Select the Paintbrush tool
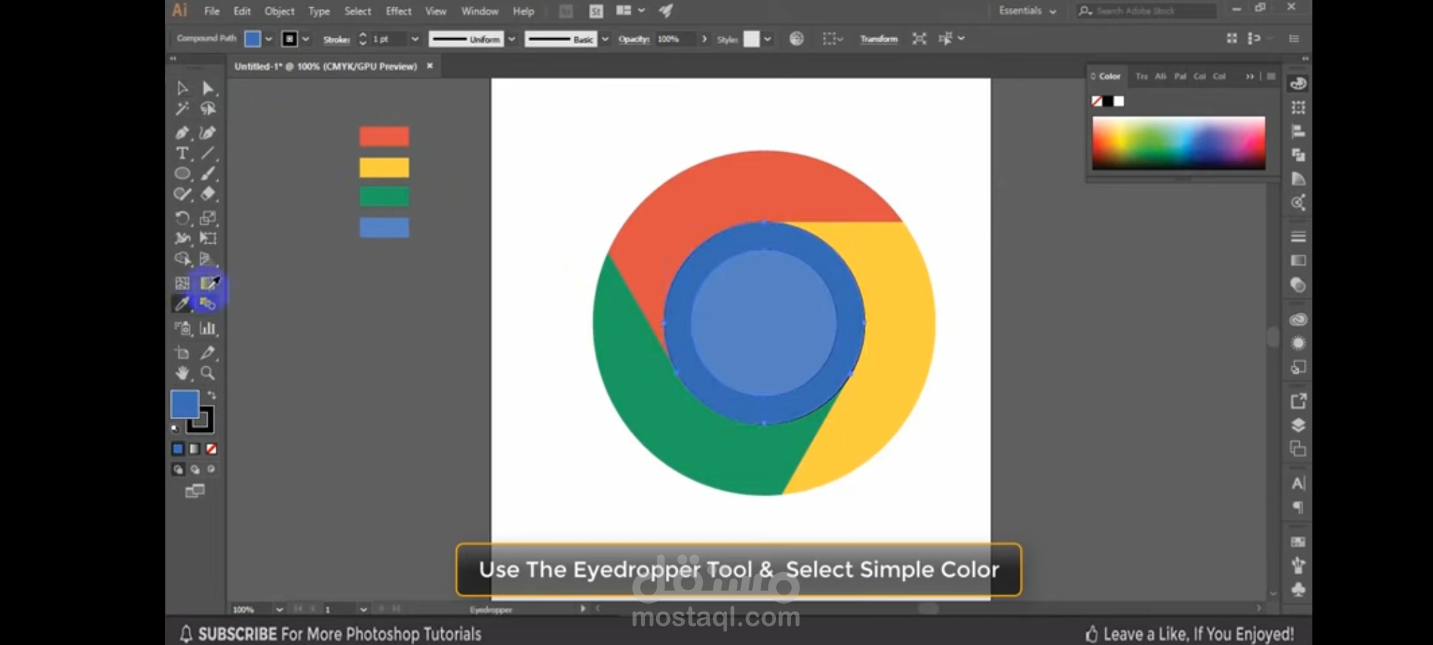 207,174
